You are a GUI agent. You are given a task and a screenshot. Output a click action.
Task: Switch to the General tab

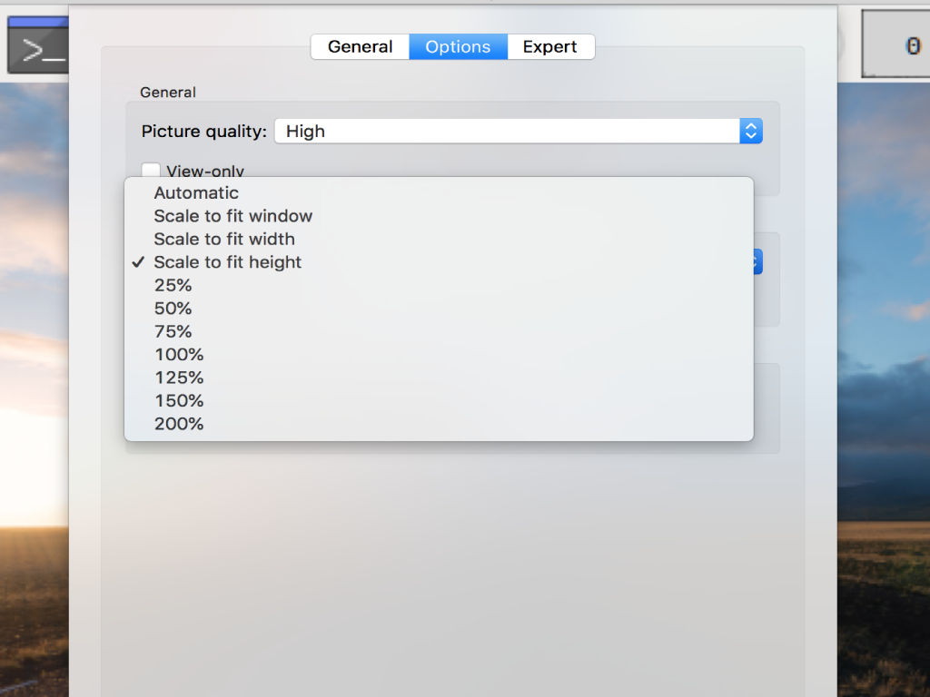tap(360, 47)
